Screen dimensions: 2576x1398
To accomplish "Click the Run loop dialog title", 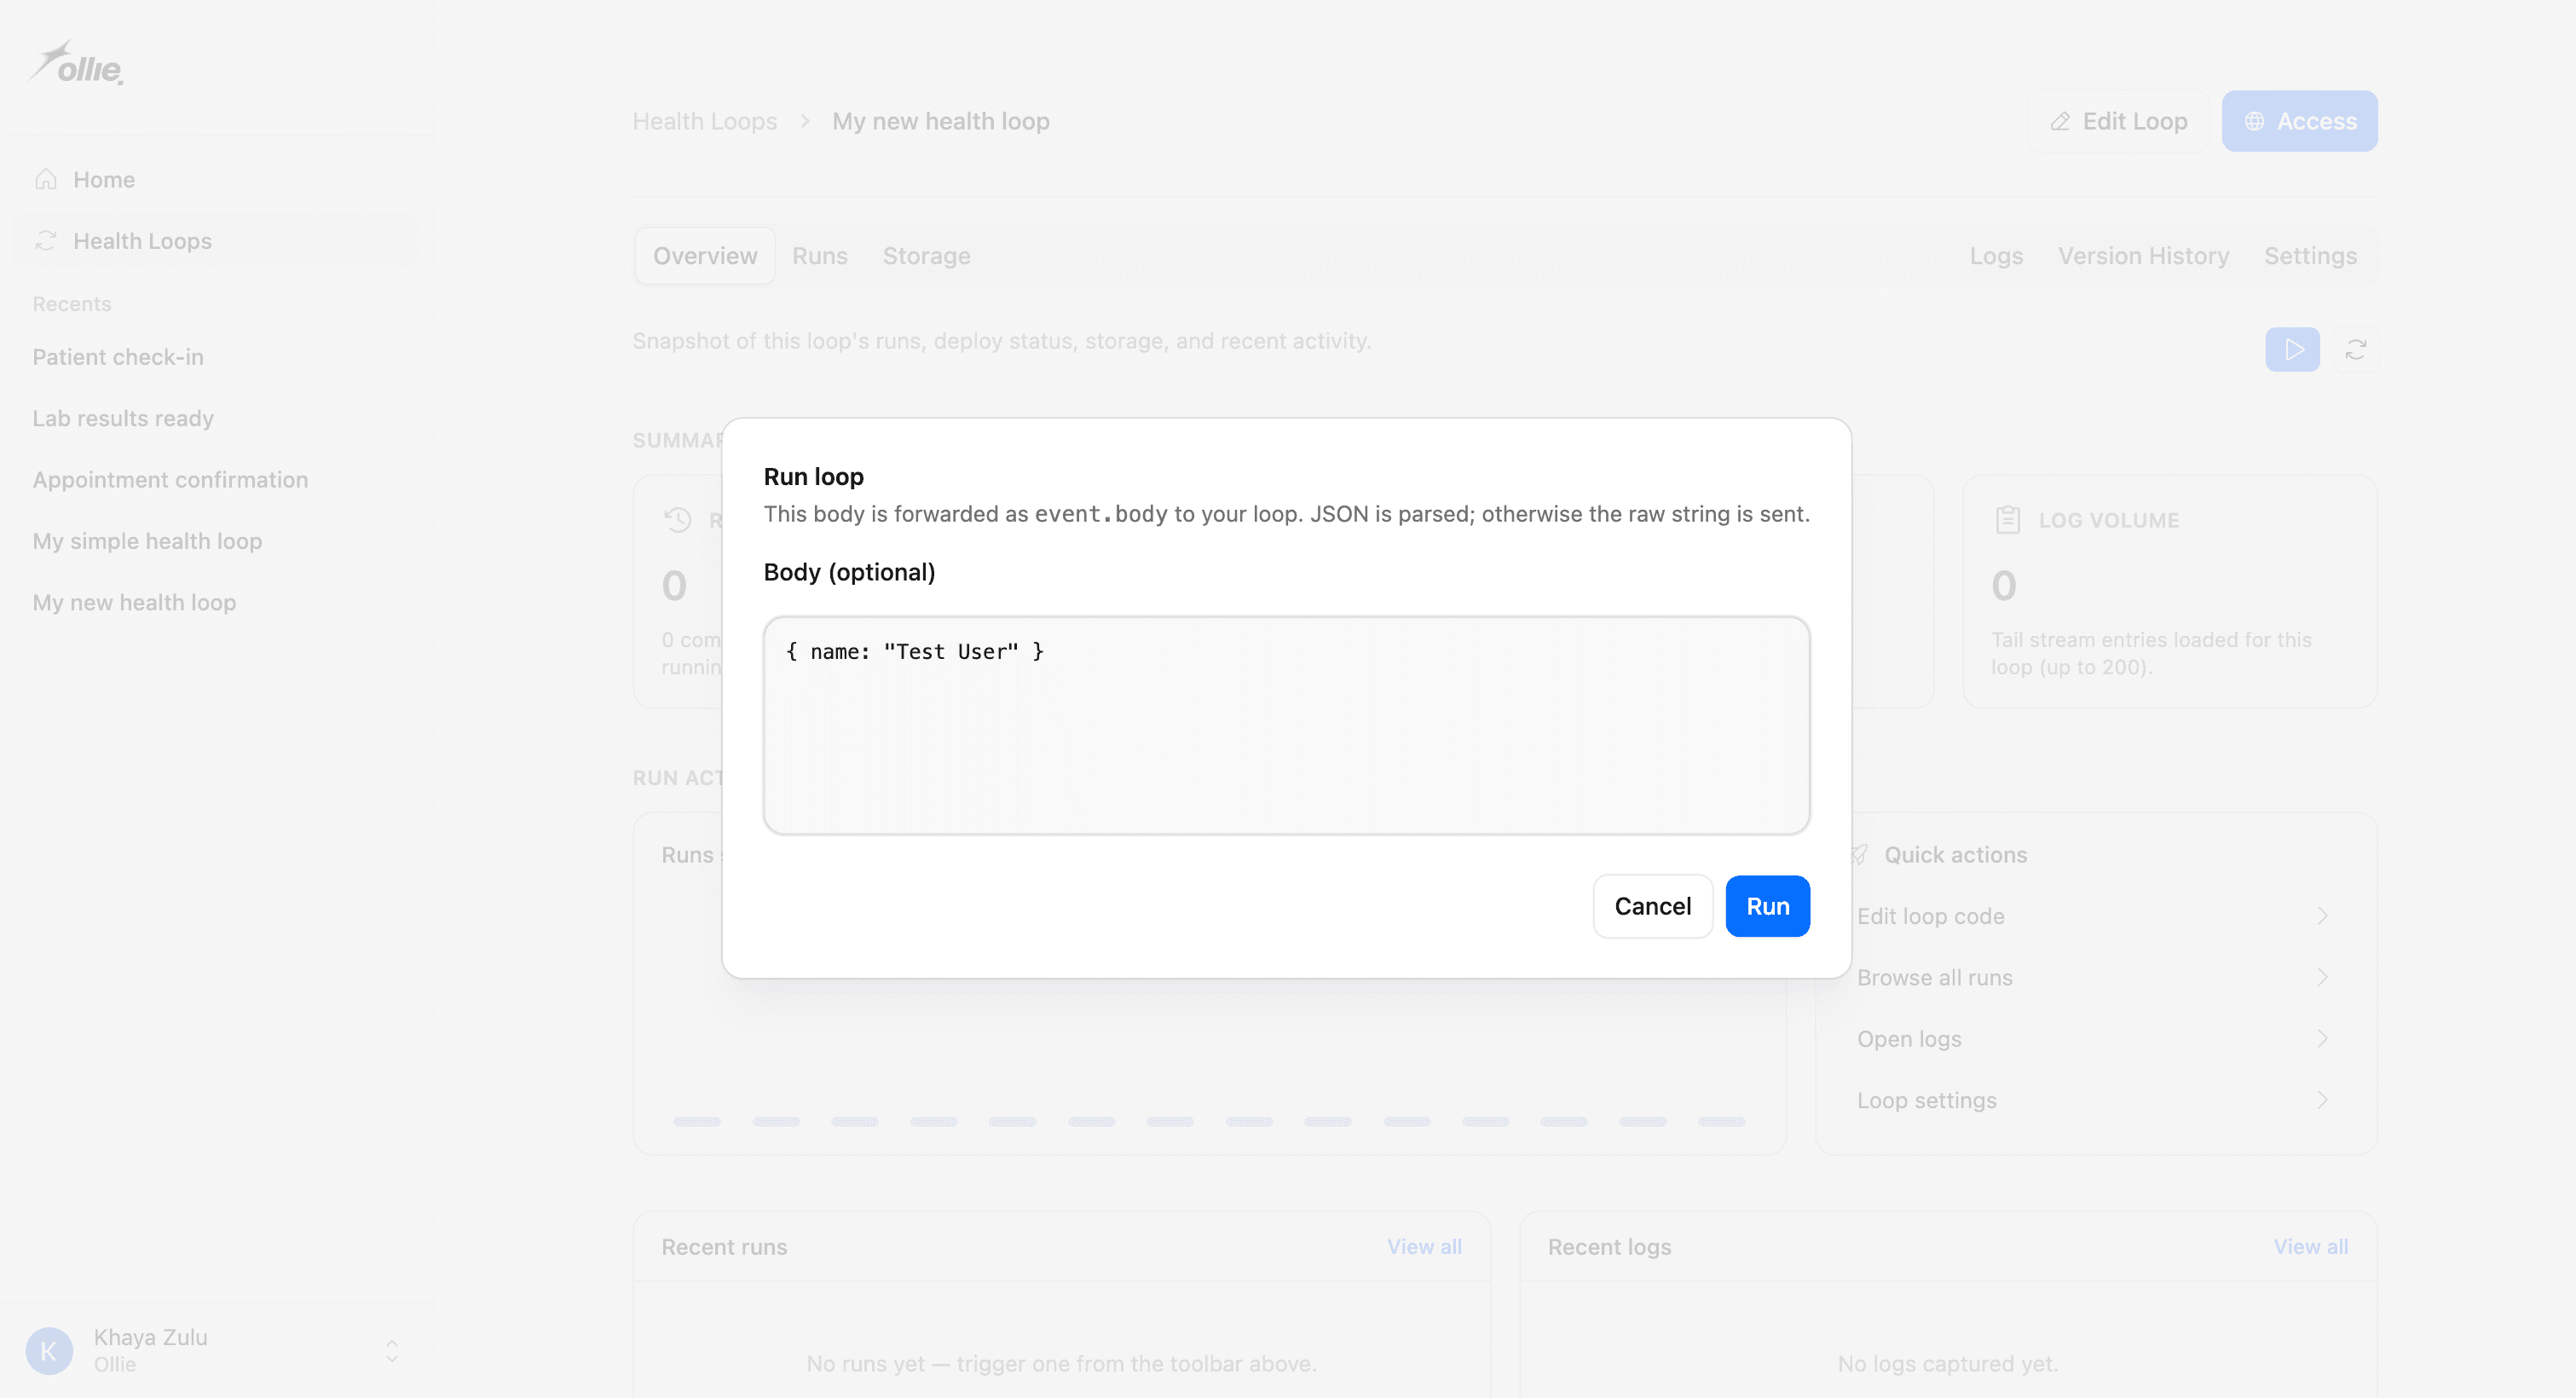I will (813, 477).
